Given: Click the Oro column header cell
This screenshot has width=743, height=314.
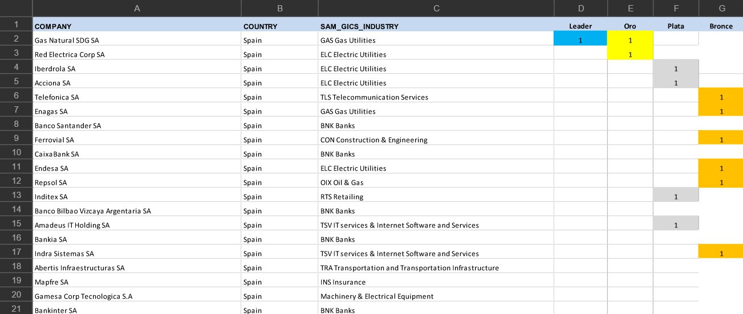Looking at the screenshot, I should click(630, 25).
